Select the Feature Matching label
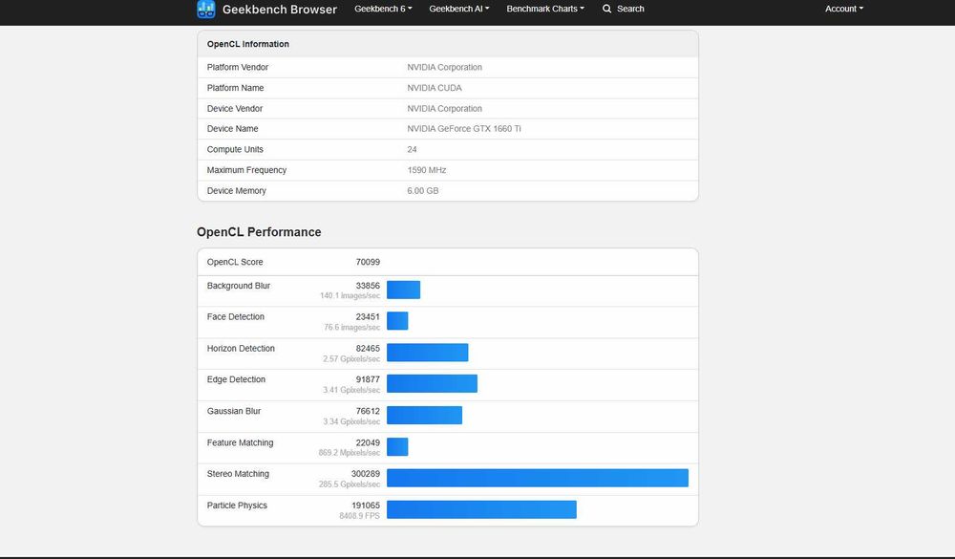955x559 pixels. pyautogui.click(x=240, y=442)
